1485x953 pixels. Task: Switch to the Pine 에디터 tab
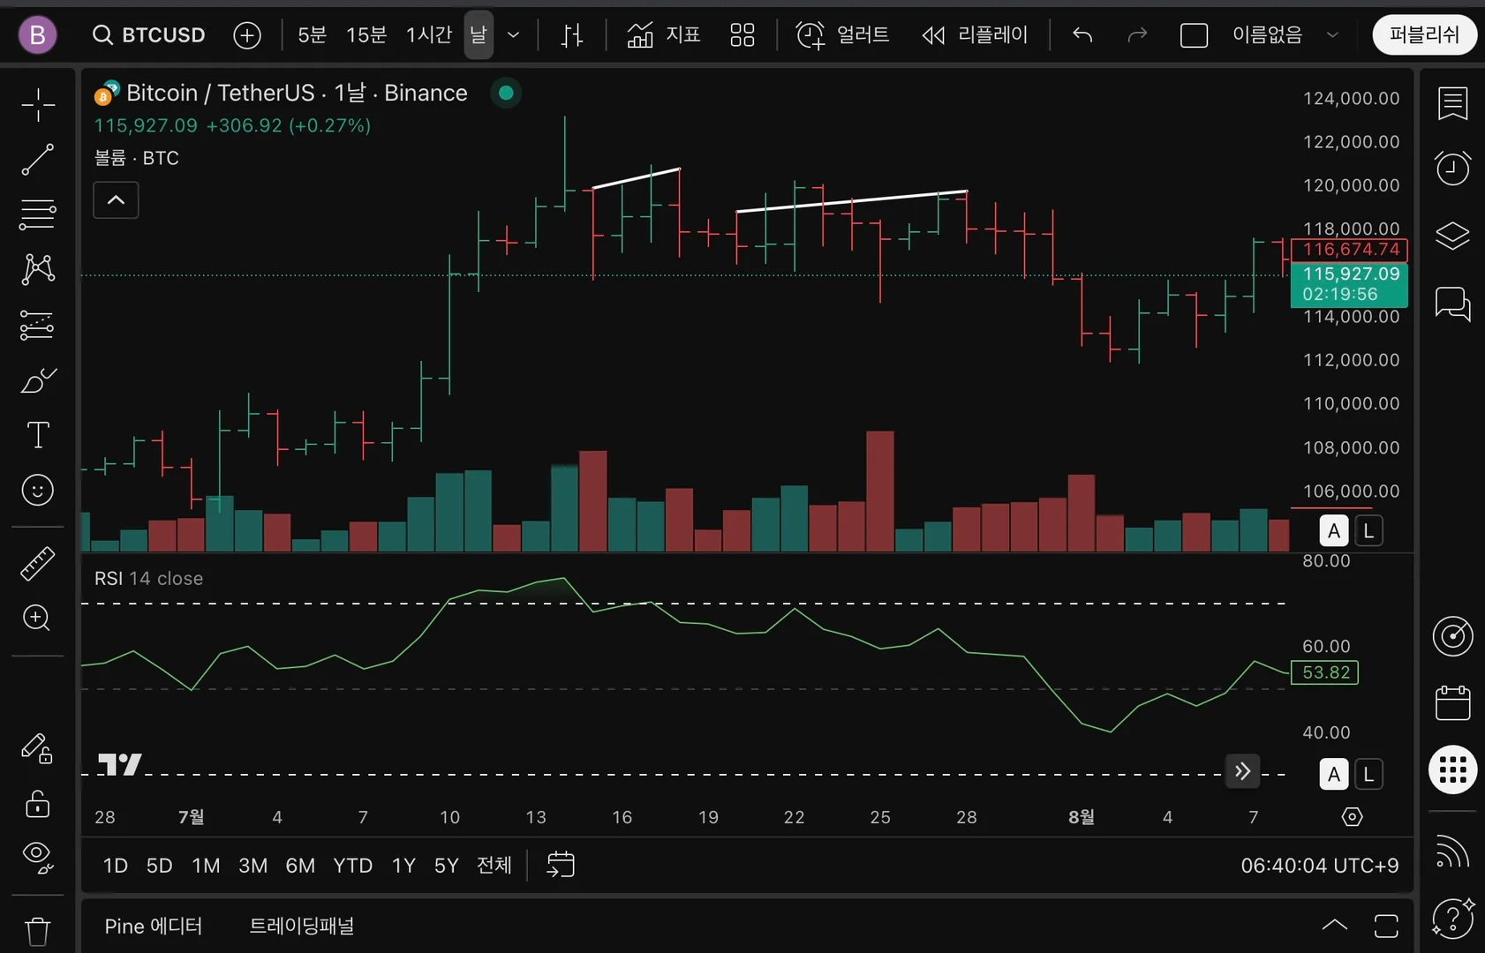154,926
